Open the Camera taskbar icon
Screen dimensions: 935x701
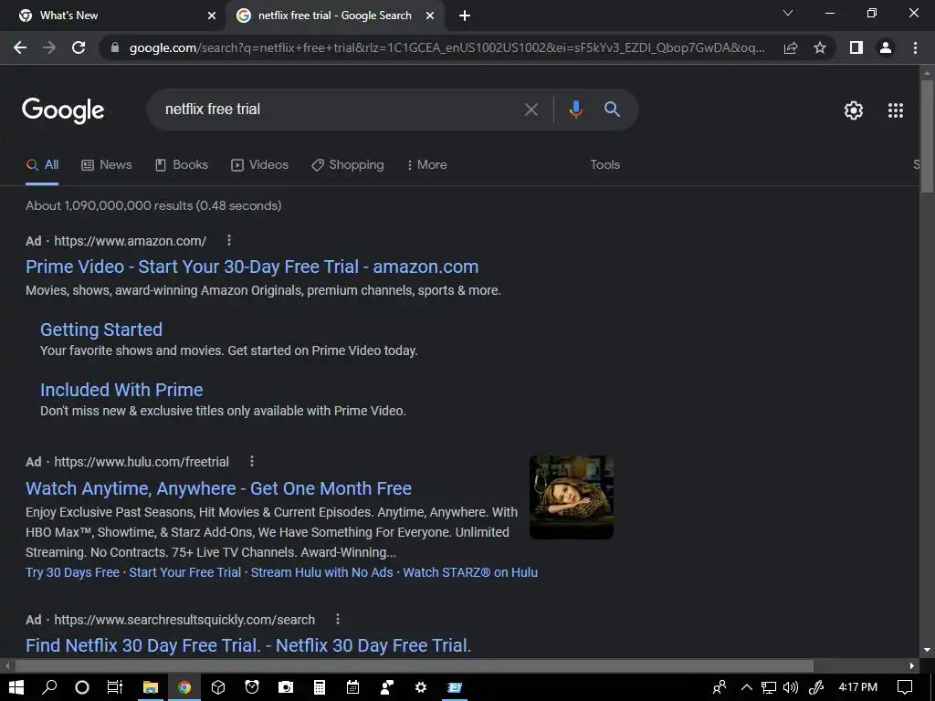click(x=286, y=687)
